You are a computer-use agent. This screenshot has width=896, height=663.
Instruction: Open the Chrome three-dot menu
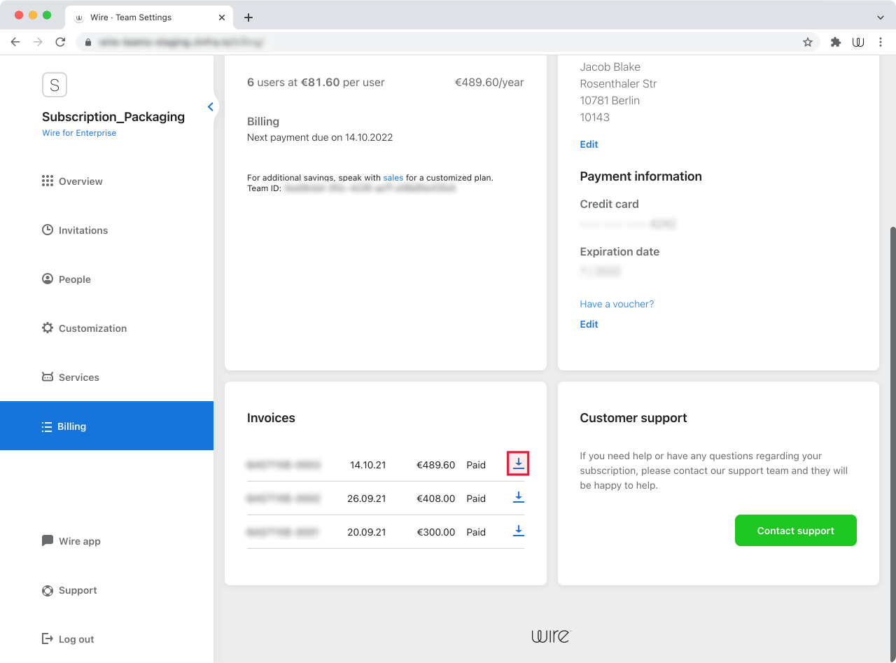tap(881, 42)
